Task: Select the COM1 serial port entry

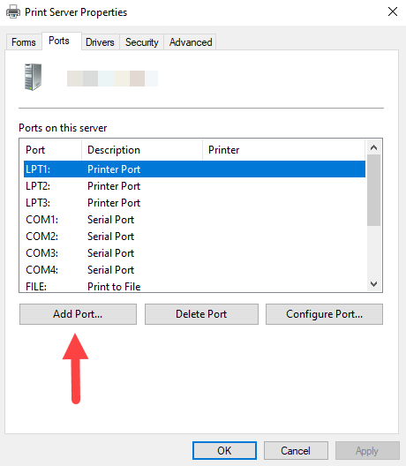Action: (x=194, y=220)
